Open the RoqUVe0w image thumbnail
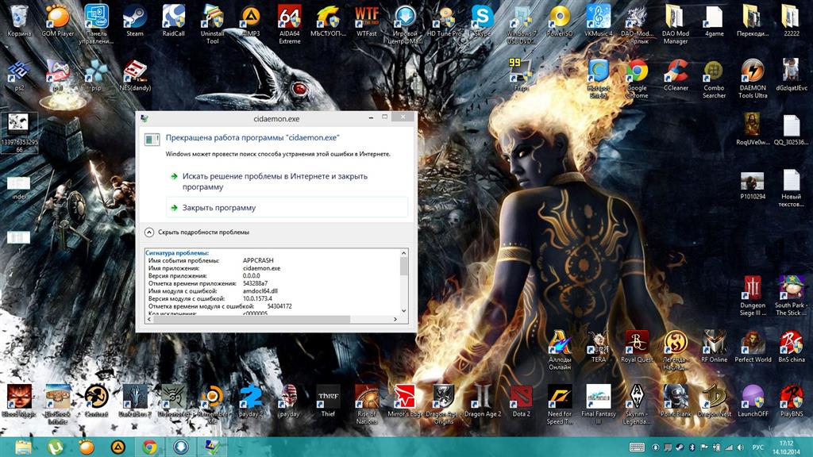The width and height of the screenshot is (813, 457). pos(753,129)
